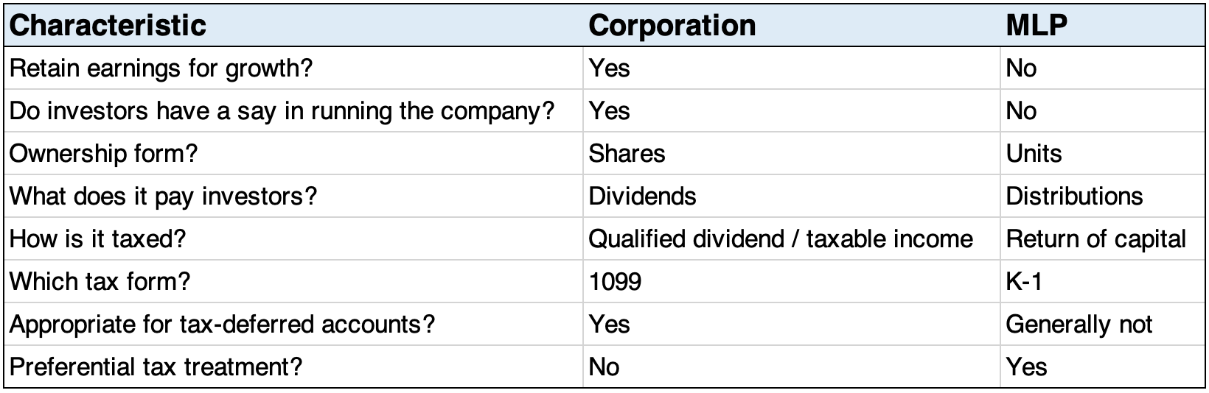Screen dimensions: 1209x393
Task: Click the Characteristic column header
Action: [x=108, y=26]
